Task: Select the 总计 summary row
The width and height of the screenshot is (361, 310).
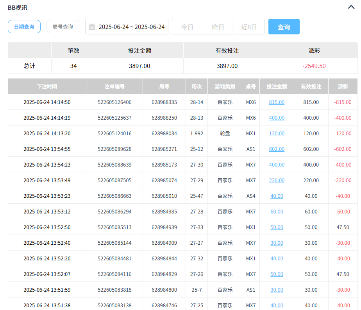Action: pyautogui.click(x=29, y=65)
